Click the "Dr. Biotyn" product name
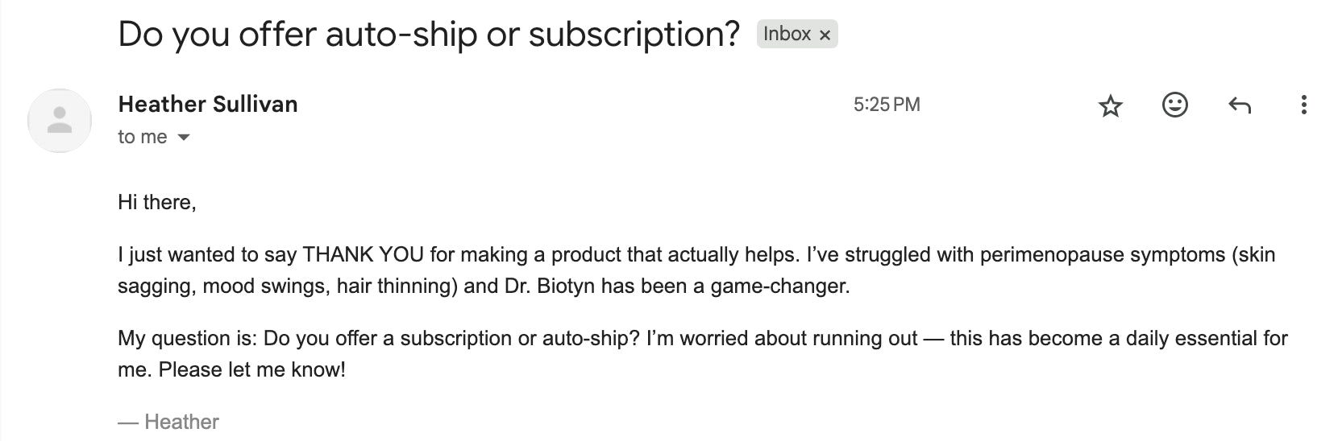The image size is (1338, 441). coord(548,286)
